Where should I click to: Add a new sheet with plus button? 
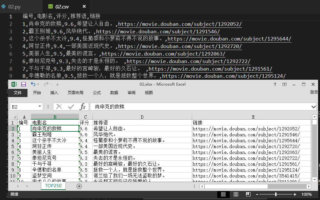pyautogui.click(x=79, y=186)
